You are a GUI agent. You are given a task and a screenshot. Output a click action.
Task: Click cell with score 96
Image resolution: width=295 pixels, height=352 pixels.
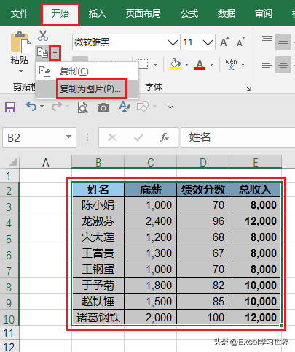203,221
